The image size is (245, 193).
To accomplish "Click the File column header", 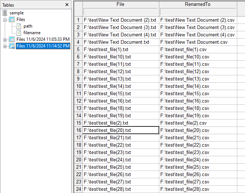I will (x=120, y=4).
